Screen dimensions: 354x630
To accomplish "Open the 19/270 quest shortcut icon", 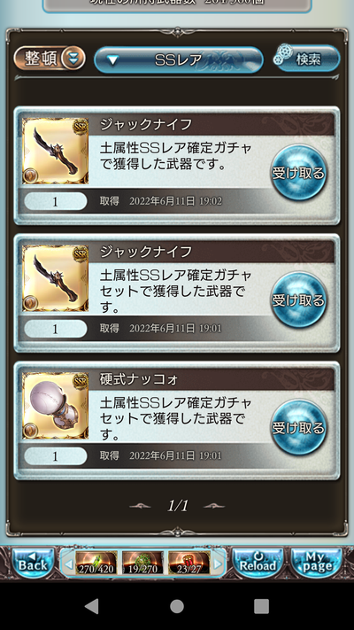I will (x=142, y=563).
